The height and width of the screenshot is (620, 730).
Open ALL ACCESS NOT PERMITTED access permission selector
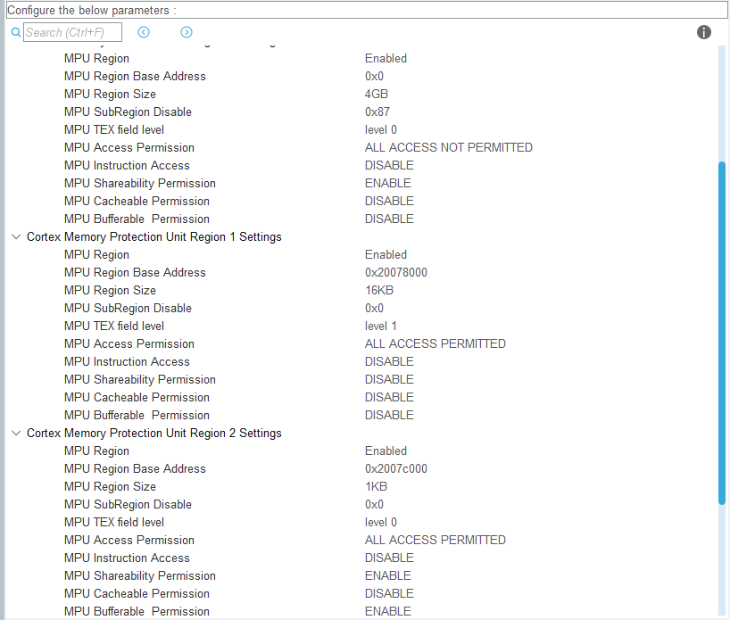[449, 147]
